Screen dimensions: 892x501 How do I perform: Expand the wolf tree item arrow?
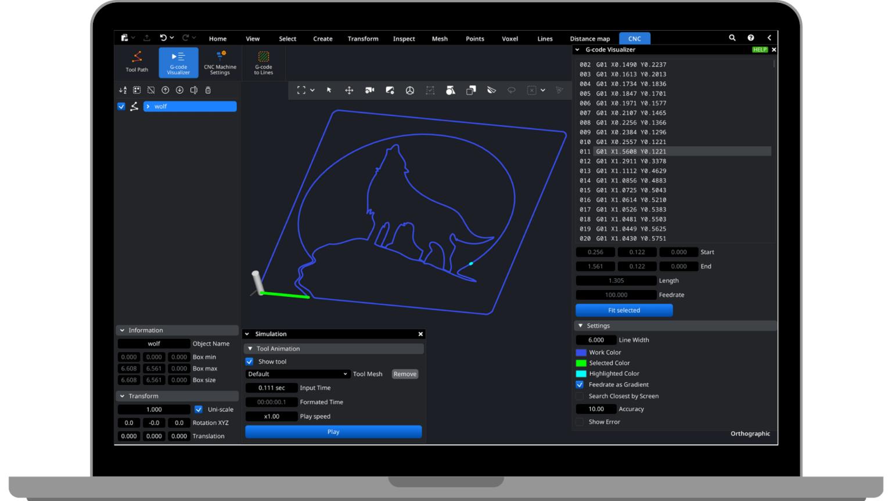pos(148,107)
